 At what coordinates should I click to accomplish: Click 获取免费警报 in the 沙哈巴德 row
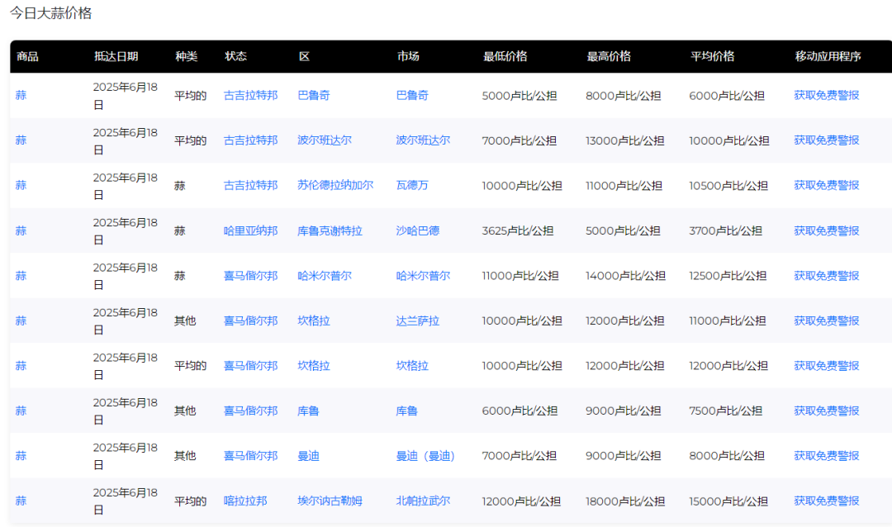click(x=826, y=231)
